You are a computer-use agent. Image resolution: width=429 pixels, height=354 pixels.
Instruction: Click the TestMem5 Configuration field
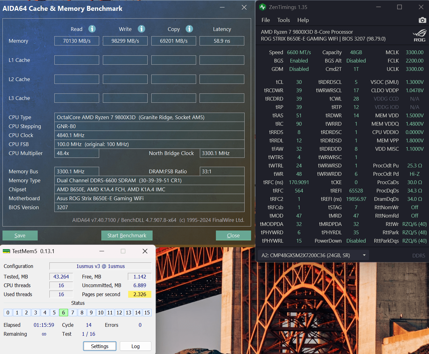(100, 266)
